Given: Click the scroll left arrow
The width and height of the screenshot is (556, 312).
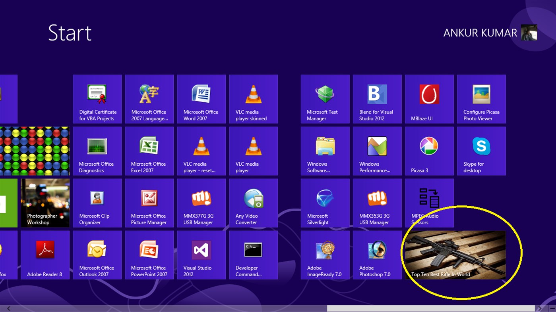Looking at the screenshot, I should point(9,308).
